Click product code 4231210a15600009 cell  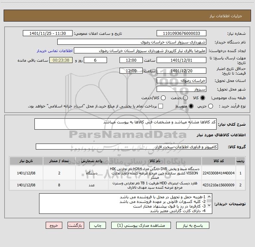219,185
